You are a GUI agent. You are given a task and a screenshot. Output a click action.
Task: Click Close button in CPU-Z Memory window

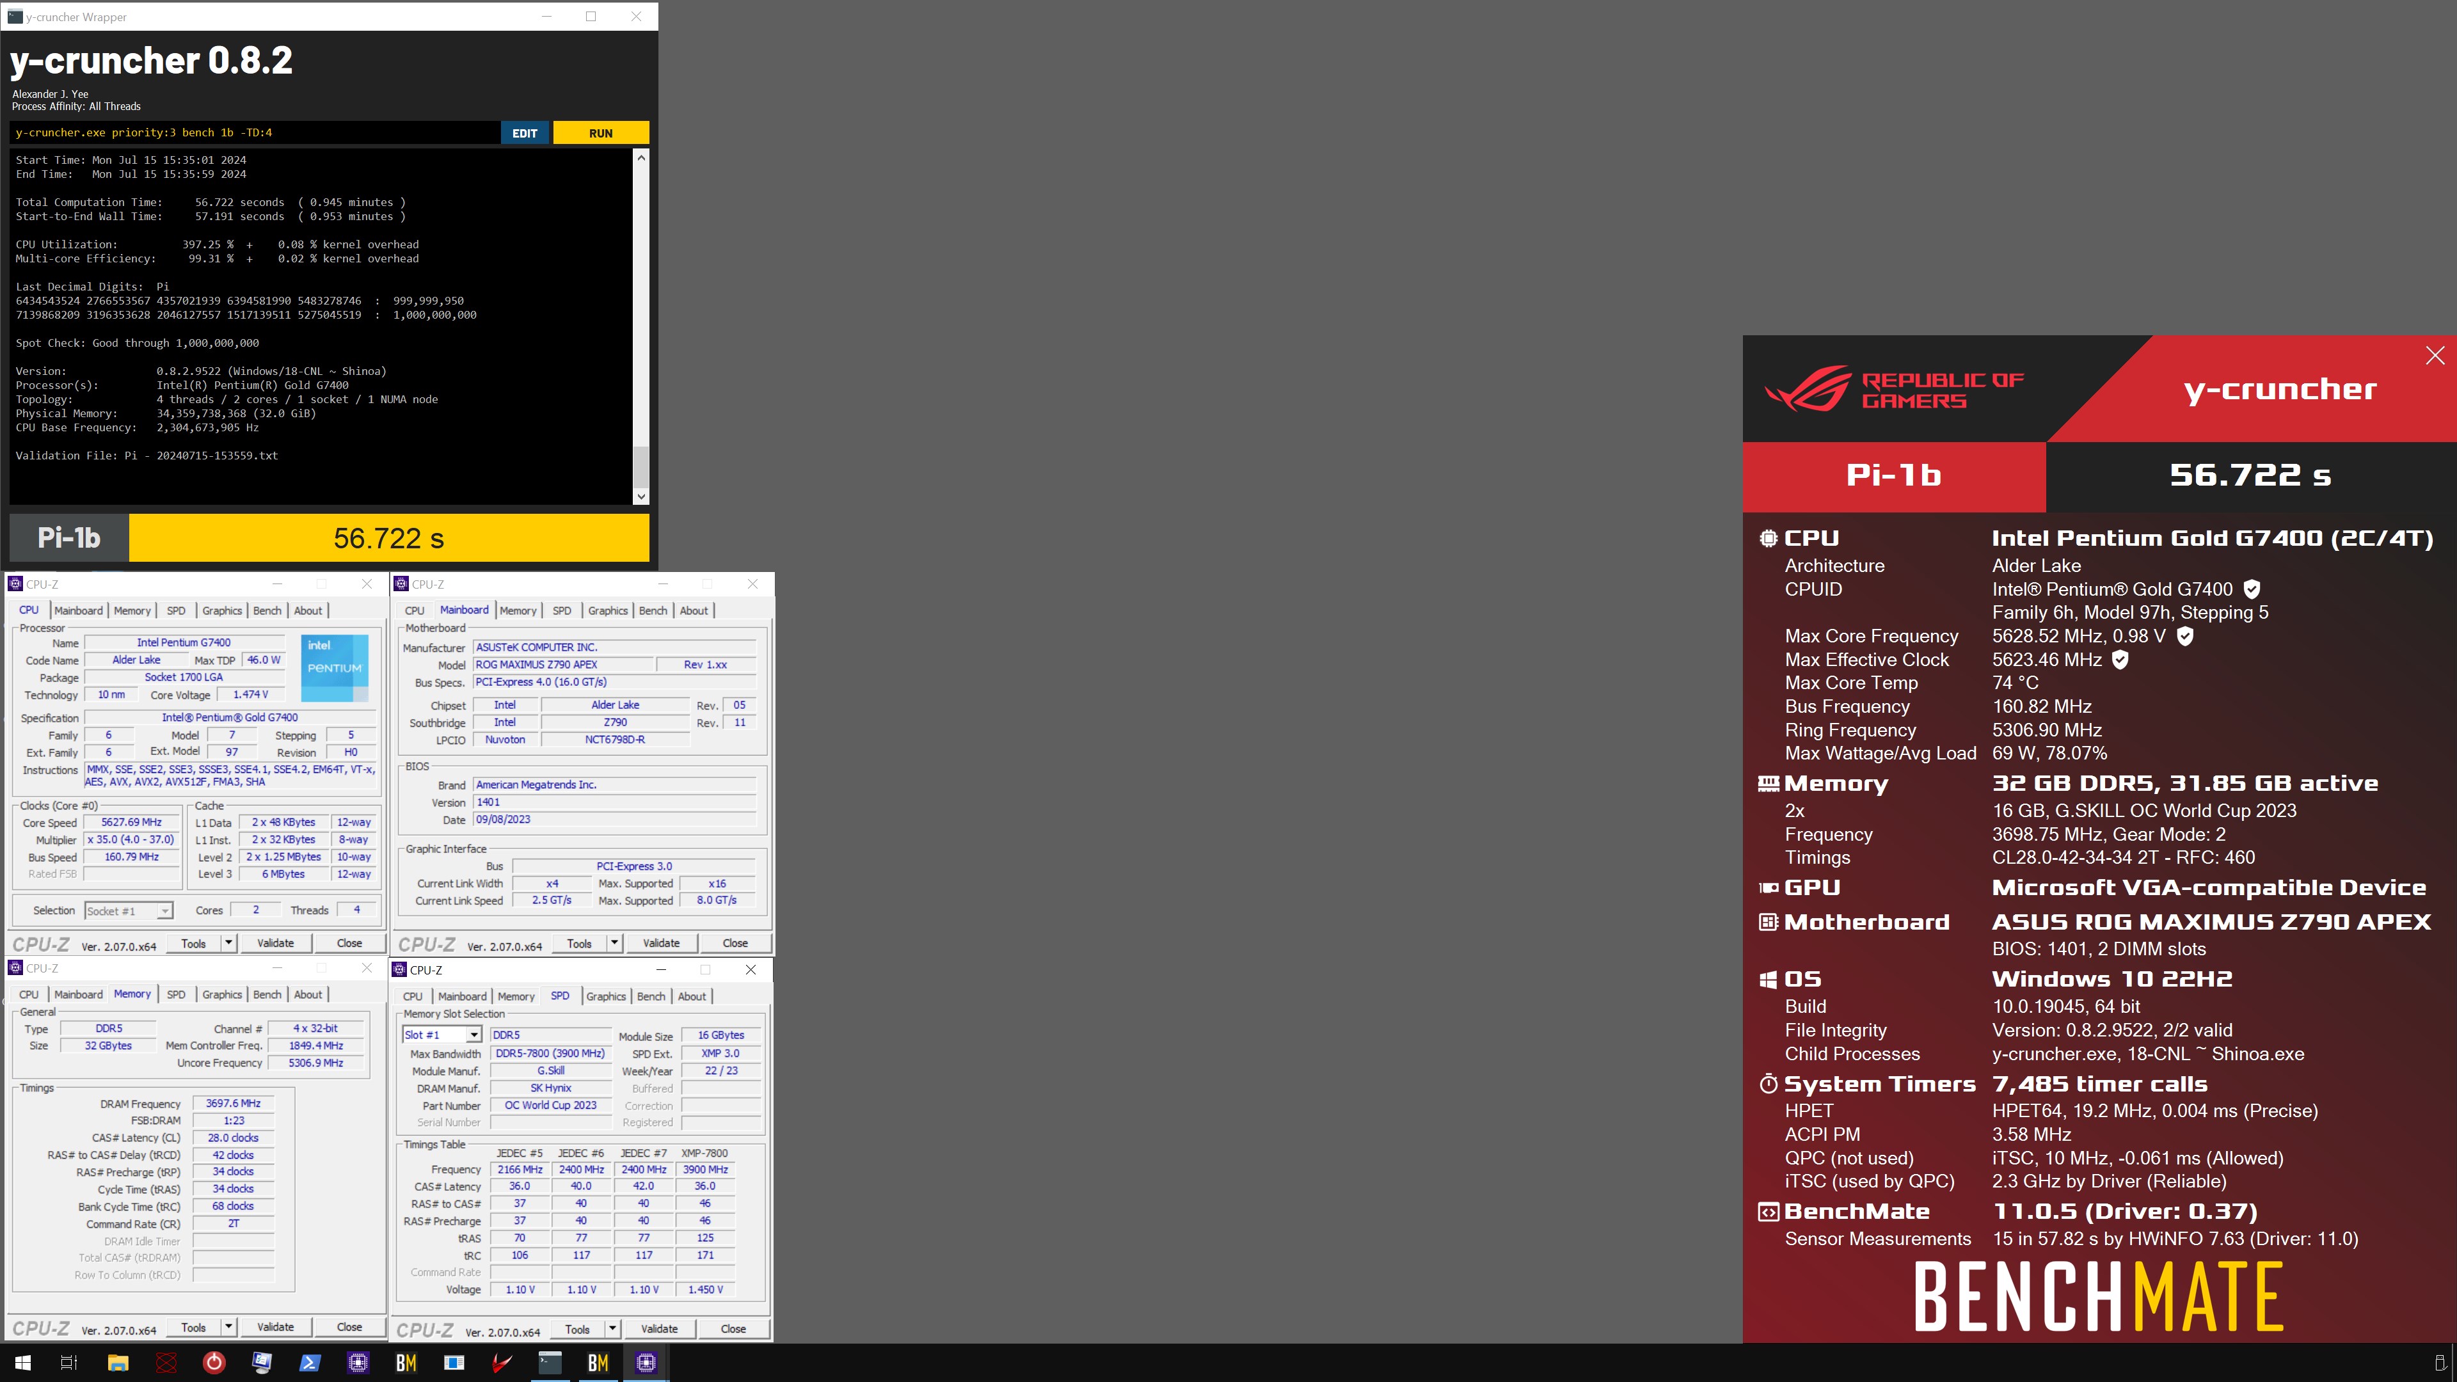[349, 1328]
